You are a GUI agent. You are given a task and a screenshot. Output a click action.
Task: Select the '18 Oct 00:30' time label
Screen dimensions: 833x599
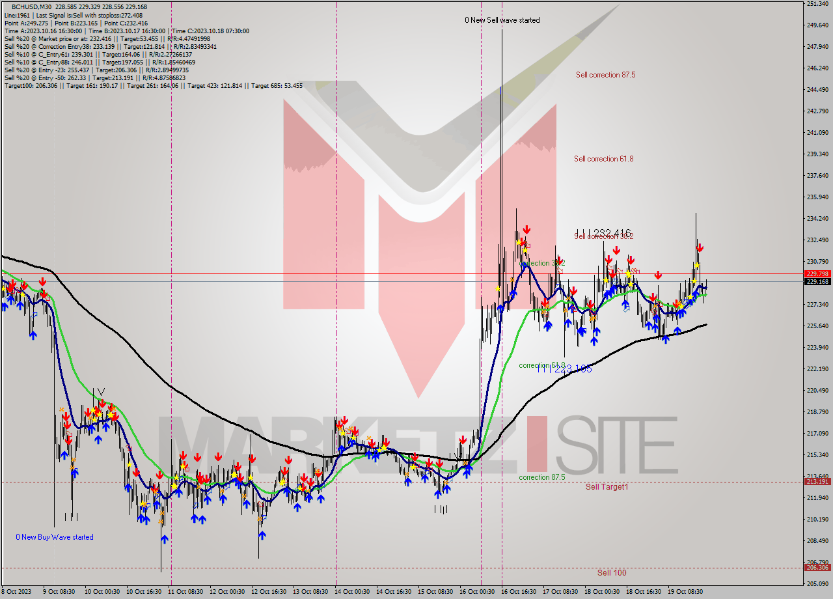602,592
